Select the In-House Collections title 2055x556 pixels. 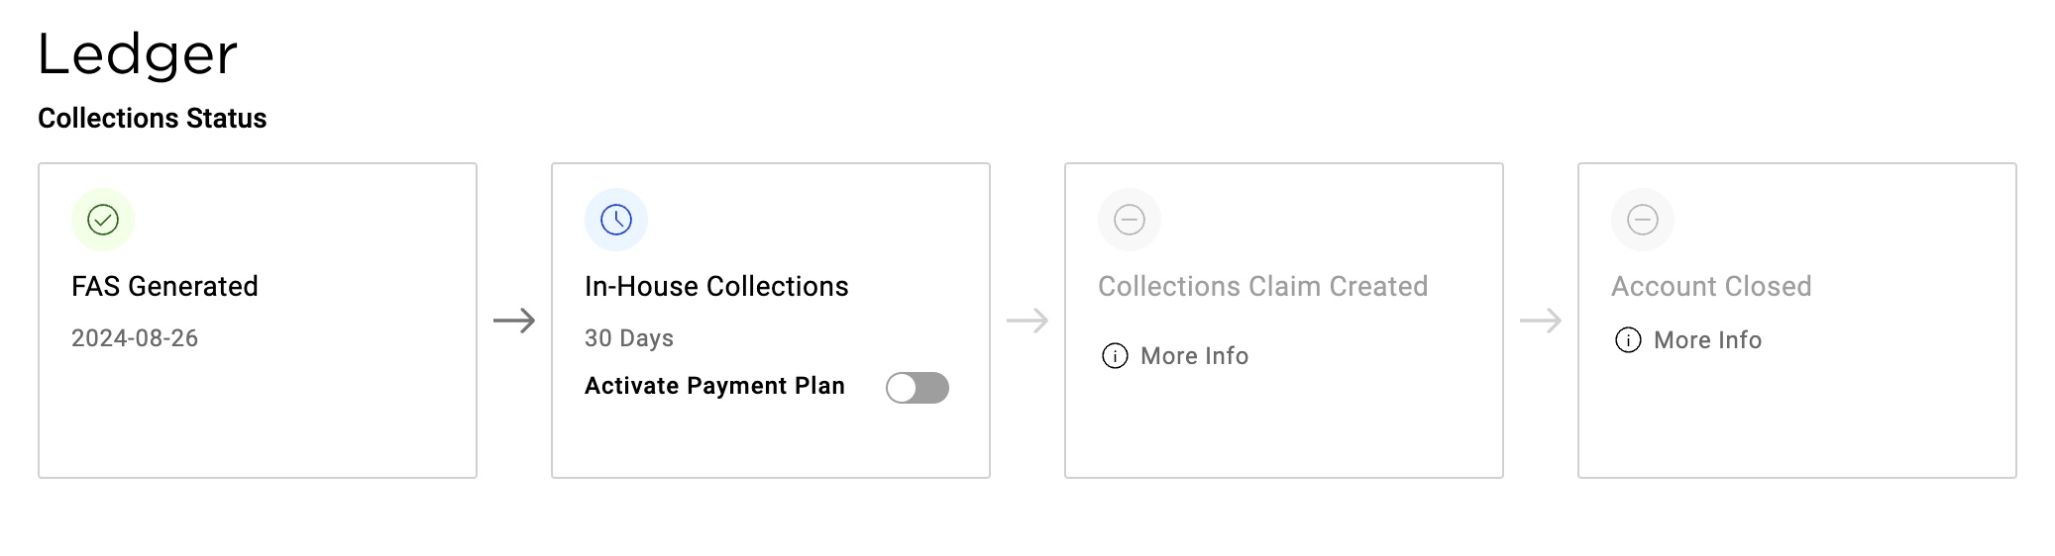click(x=716, y=287)
